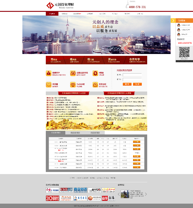Collapse the online consultation sidebar arrow
Image resolution: width=193 pixels, height=208 pixels.
pyautogui.click(x=173, y=20)
